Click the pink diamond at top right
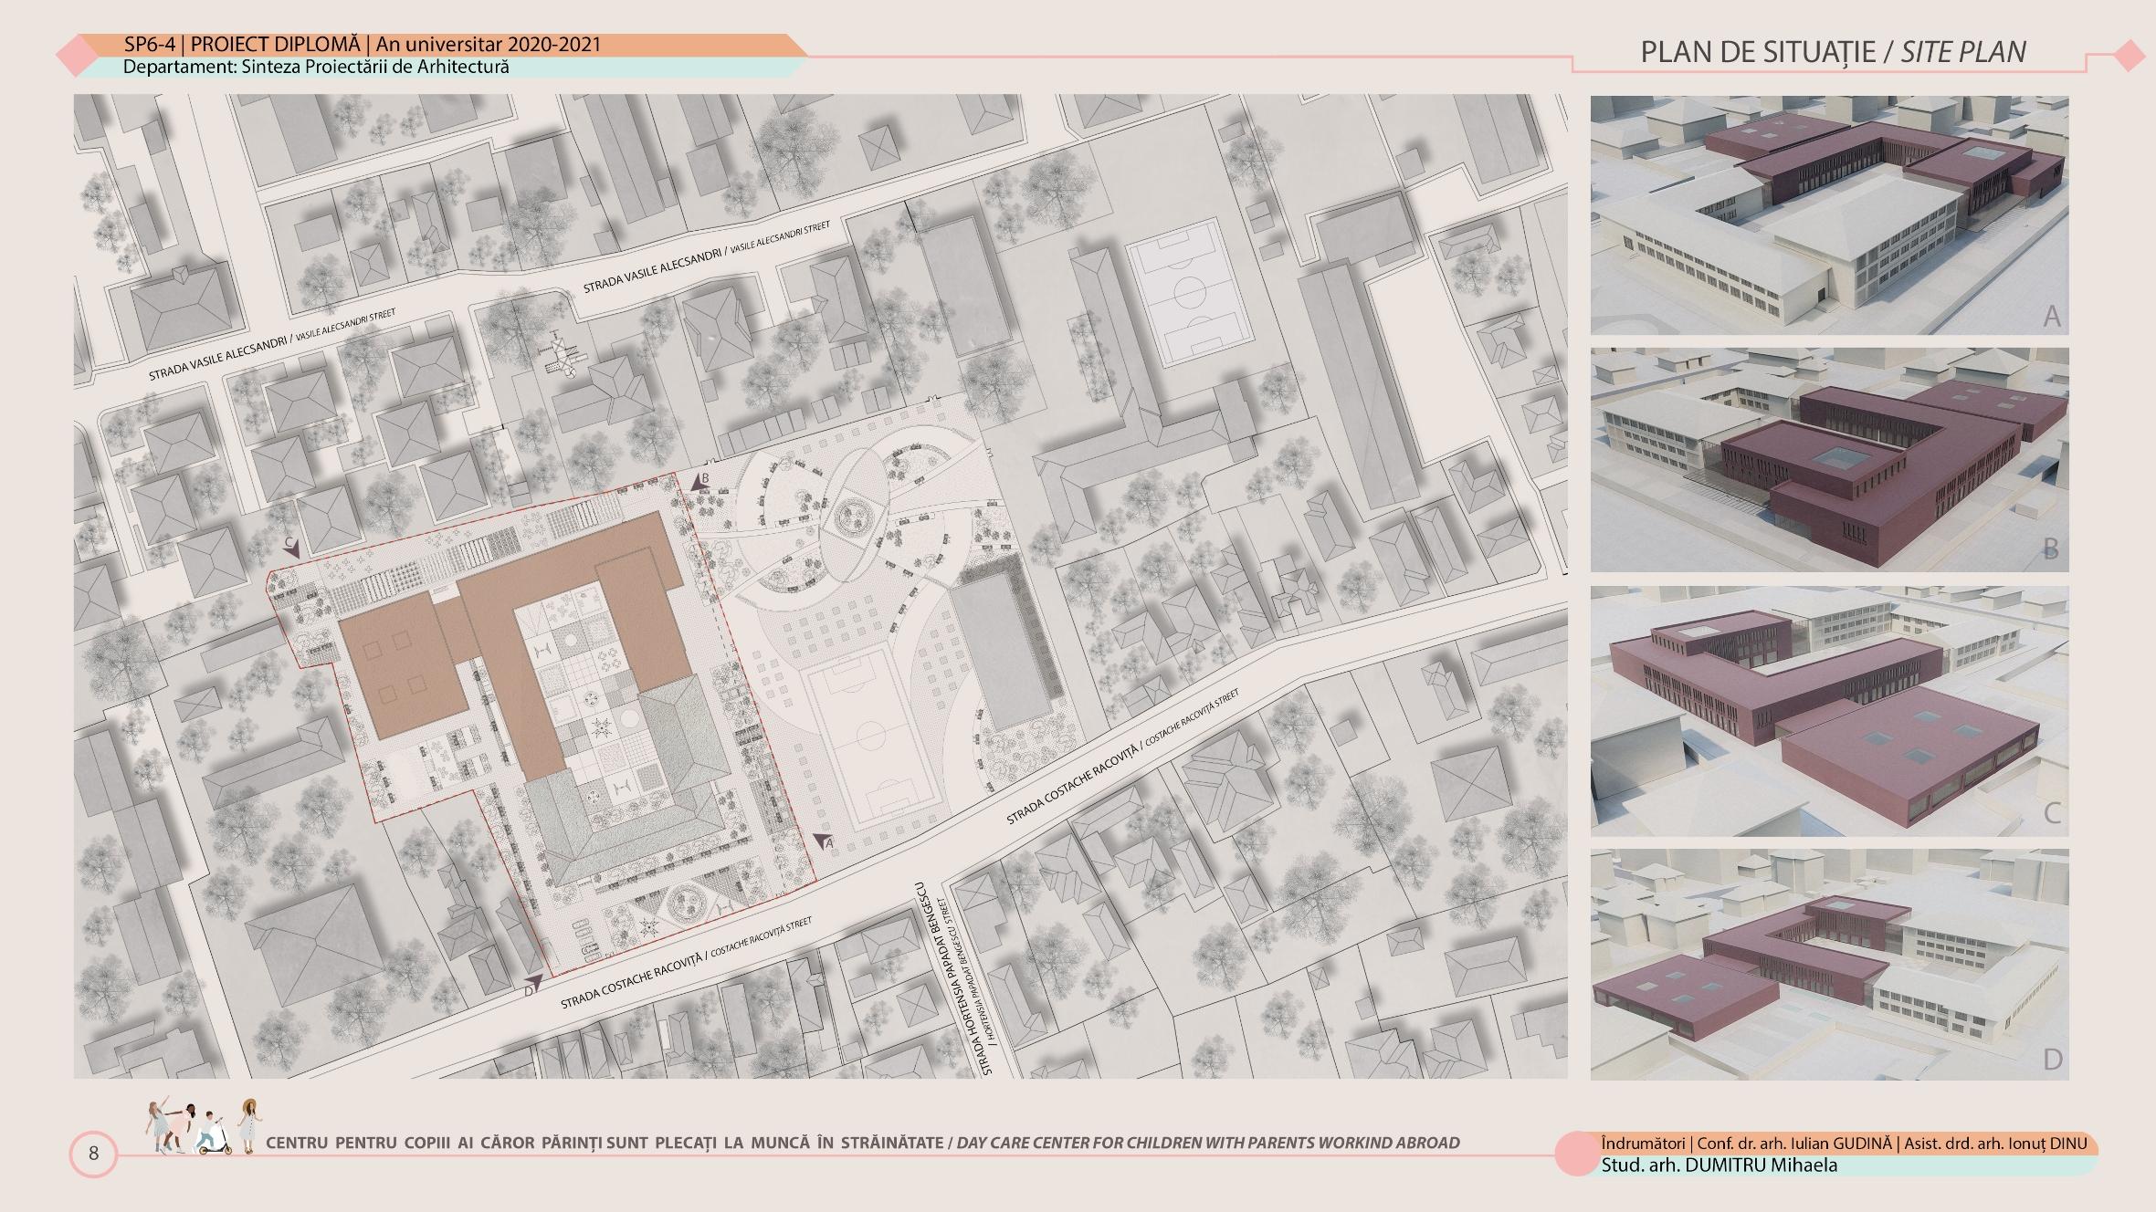The width and height of the screenshot is (2156, 1212). pos(2129,57)
